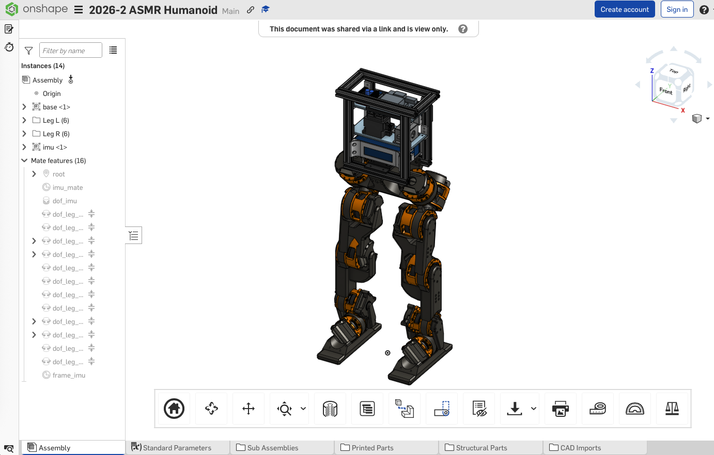Expand the Leg L (6) folder
Screen dimensions: 714x455
coord(24,120)
